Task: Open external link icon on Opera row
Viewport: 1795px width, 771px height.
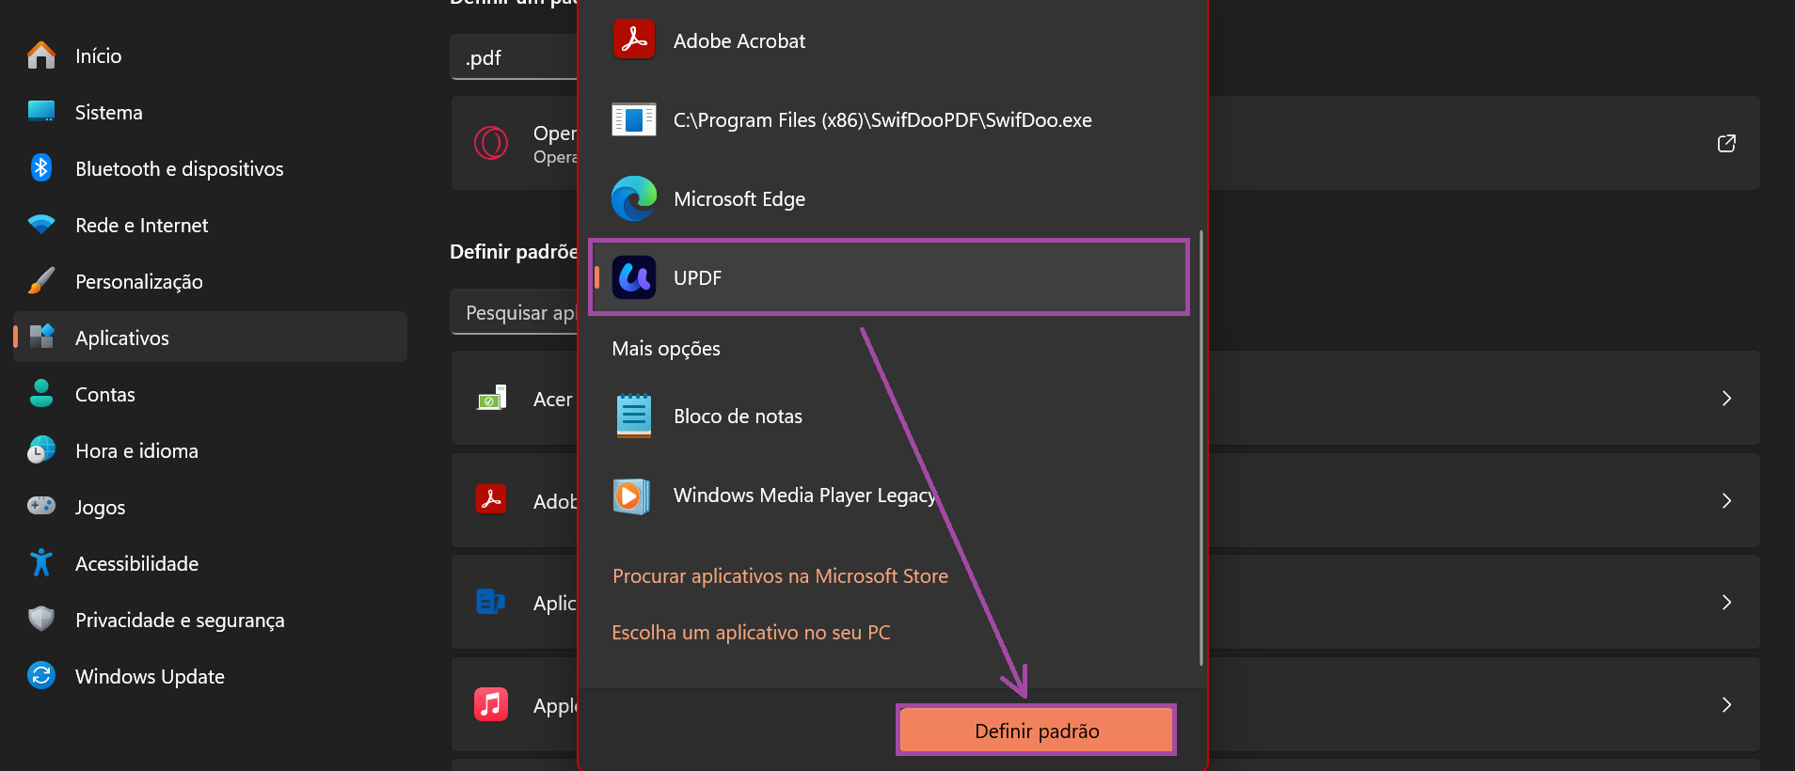Action: click(x=1726, y=143)
